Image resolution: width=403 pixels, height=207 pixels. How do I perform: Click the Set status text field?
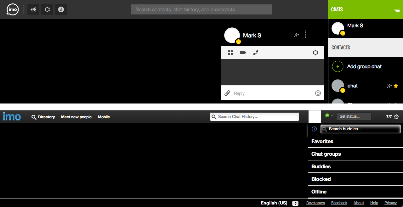coord(354,116)
